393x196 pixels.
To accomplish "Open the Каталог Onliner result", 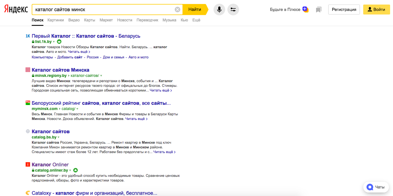I will coord(50,164).
